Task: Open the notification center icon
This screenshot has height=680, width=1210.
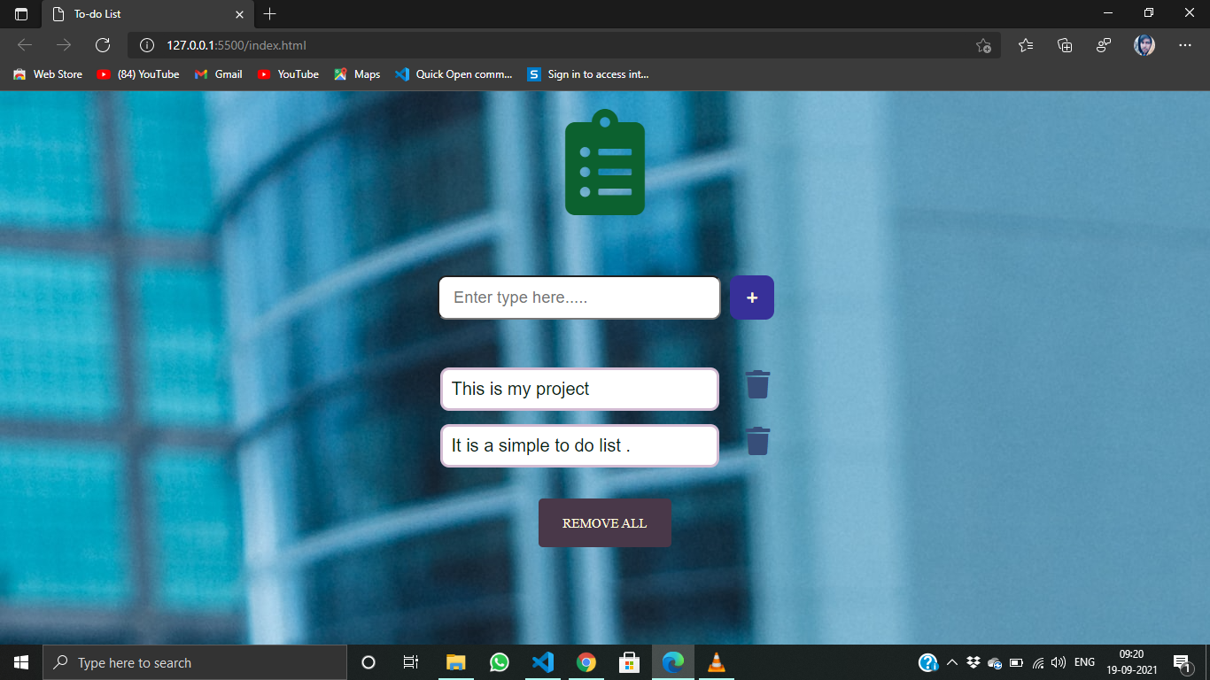Action: tap(1182, 662)
